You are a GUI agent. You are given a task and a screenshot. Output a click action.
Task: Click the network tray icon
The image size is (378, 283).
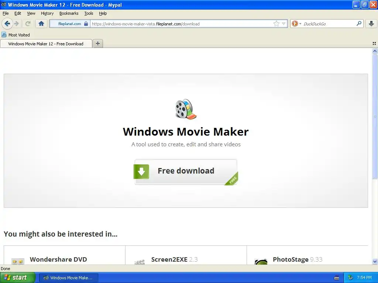click(x=351, y=277)
